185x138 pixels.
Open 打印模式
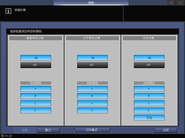[x=92, y=130]
